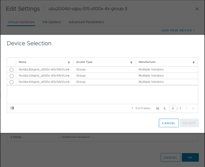Switch to the Virtual Hardware tab

tap(21, 22)
